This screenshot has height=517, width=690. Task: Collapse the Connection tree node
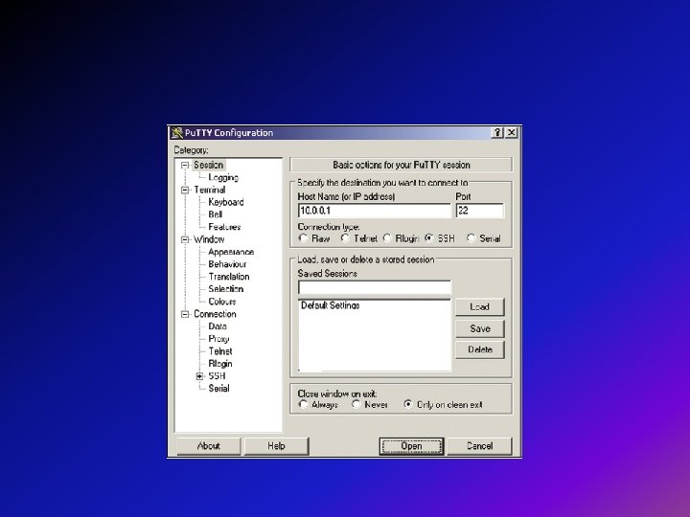pos(185,314)
